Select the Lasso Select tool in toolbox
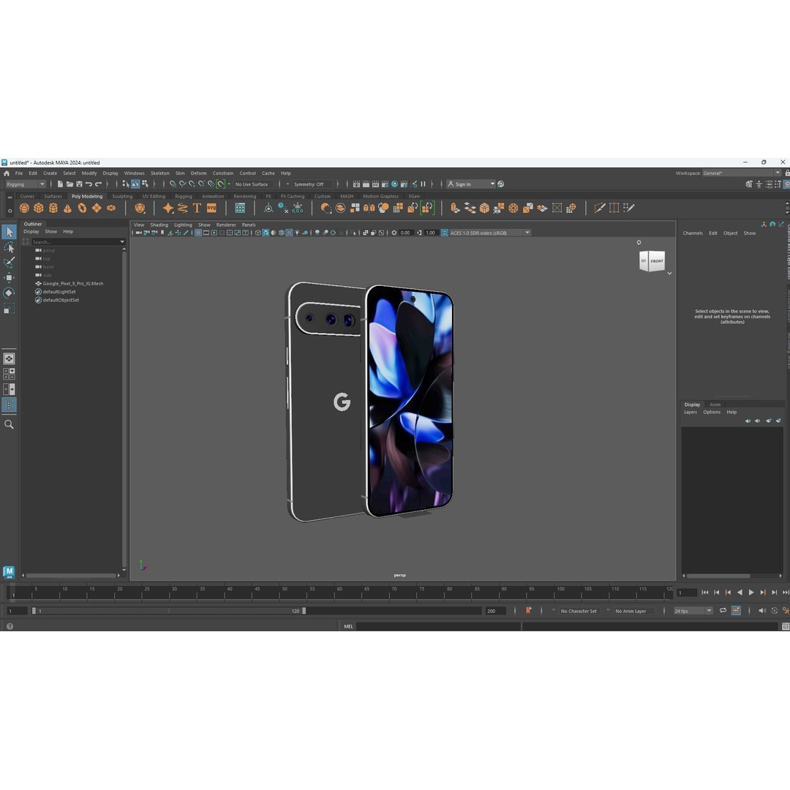The height and width of the screenshot is (790, 790). click(9, 247)
